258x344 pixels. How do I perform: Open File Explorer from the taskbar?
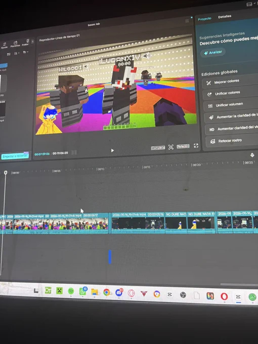(95, 292)
